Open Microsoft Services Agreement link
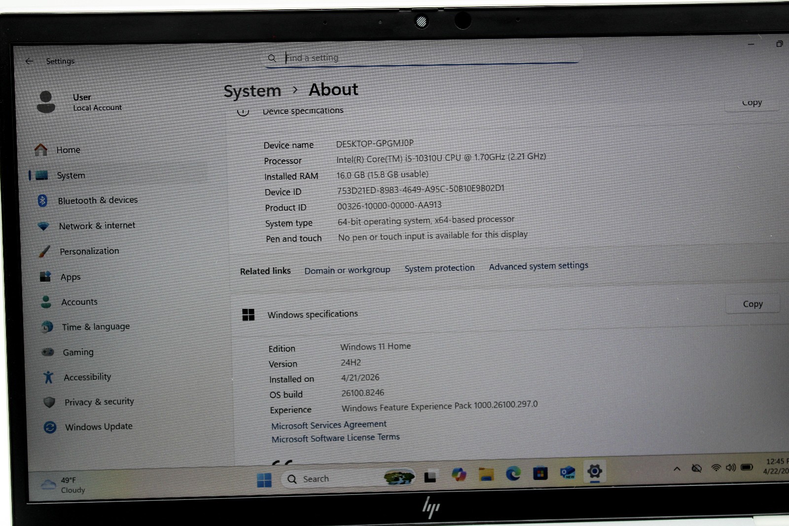The image size is (789, 526). (x=329, y=425)
